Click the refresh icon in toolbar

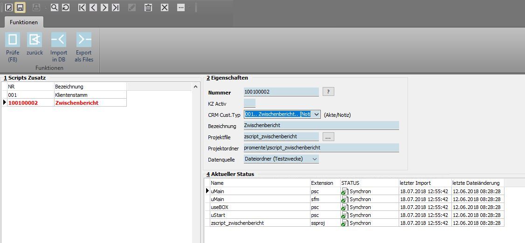coord(66,7)
